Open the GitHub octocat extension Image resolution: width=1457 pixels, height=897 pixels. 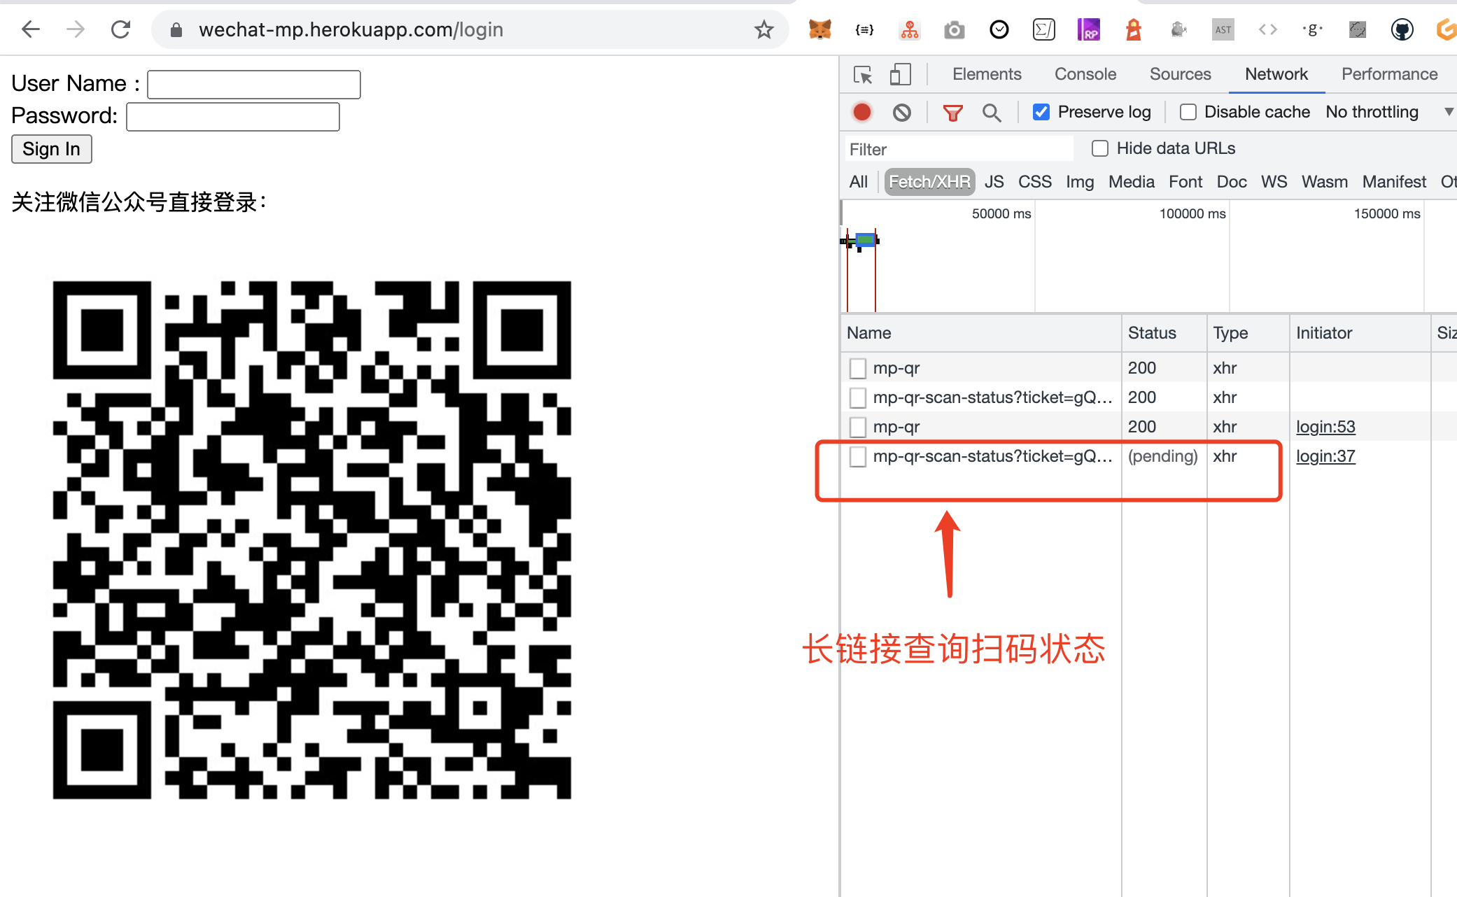[1402, 29]
